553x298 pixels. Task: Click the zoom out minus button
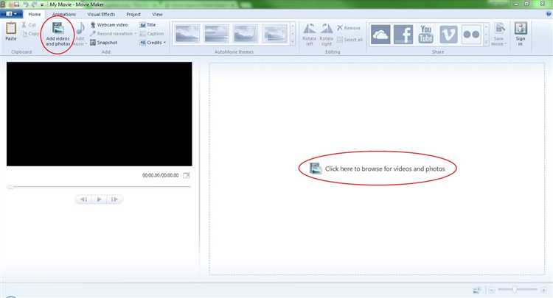click(492, 290)
